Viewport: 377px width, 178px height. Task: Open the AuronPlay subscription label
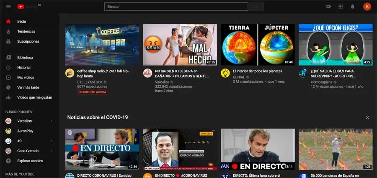coord(25,131)
